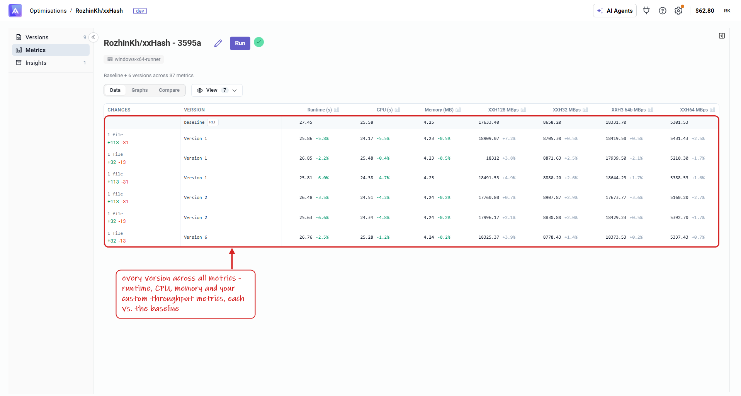The image size is (741, 396).
Task: Select the baseline REF row
Action: (x=411, y=122)
